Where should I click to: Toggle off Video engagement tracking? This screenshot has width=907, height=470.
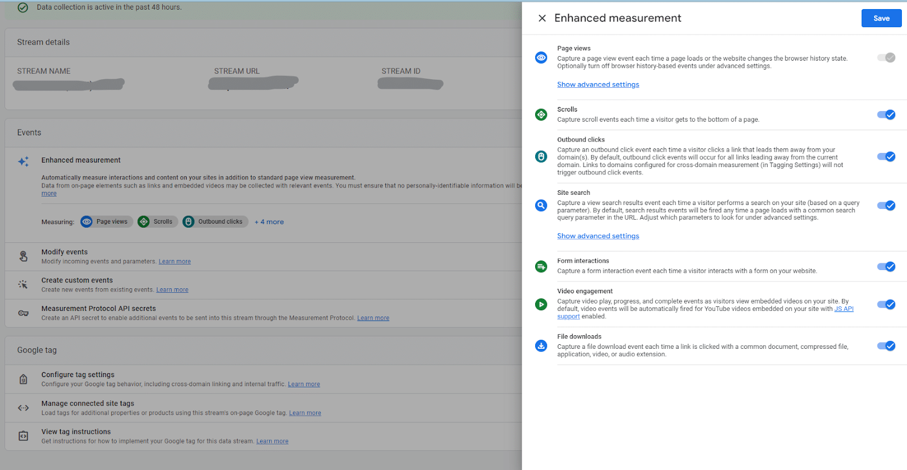pyautogui.click(x=886, y=305)
